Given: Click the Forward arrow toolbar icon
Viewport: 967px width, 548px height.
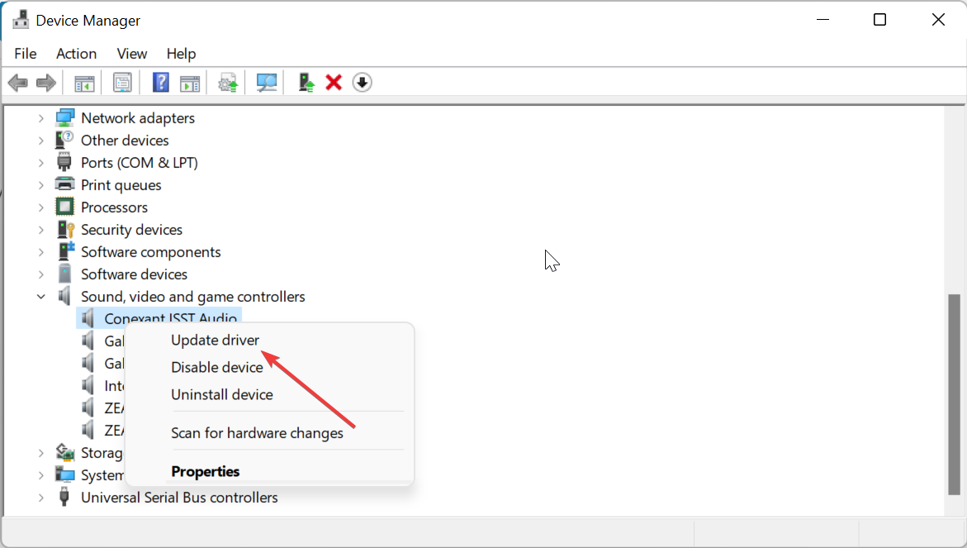Looking at the screenshot, I should click(46, 83).
